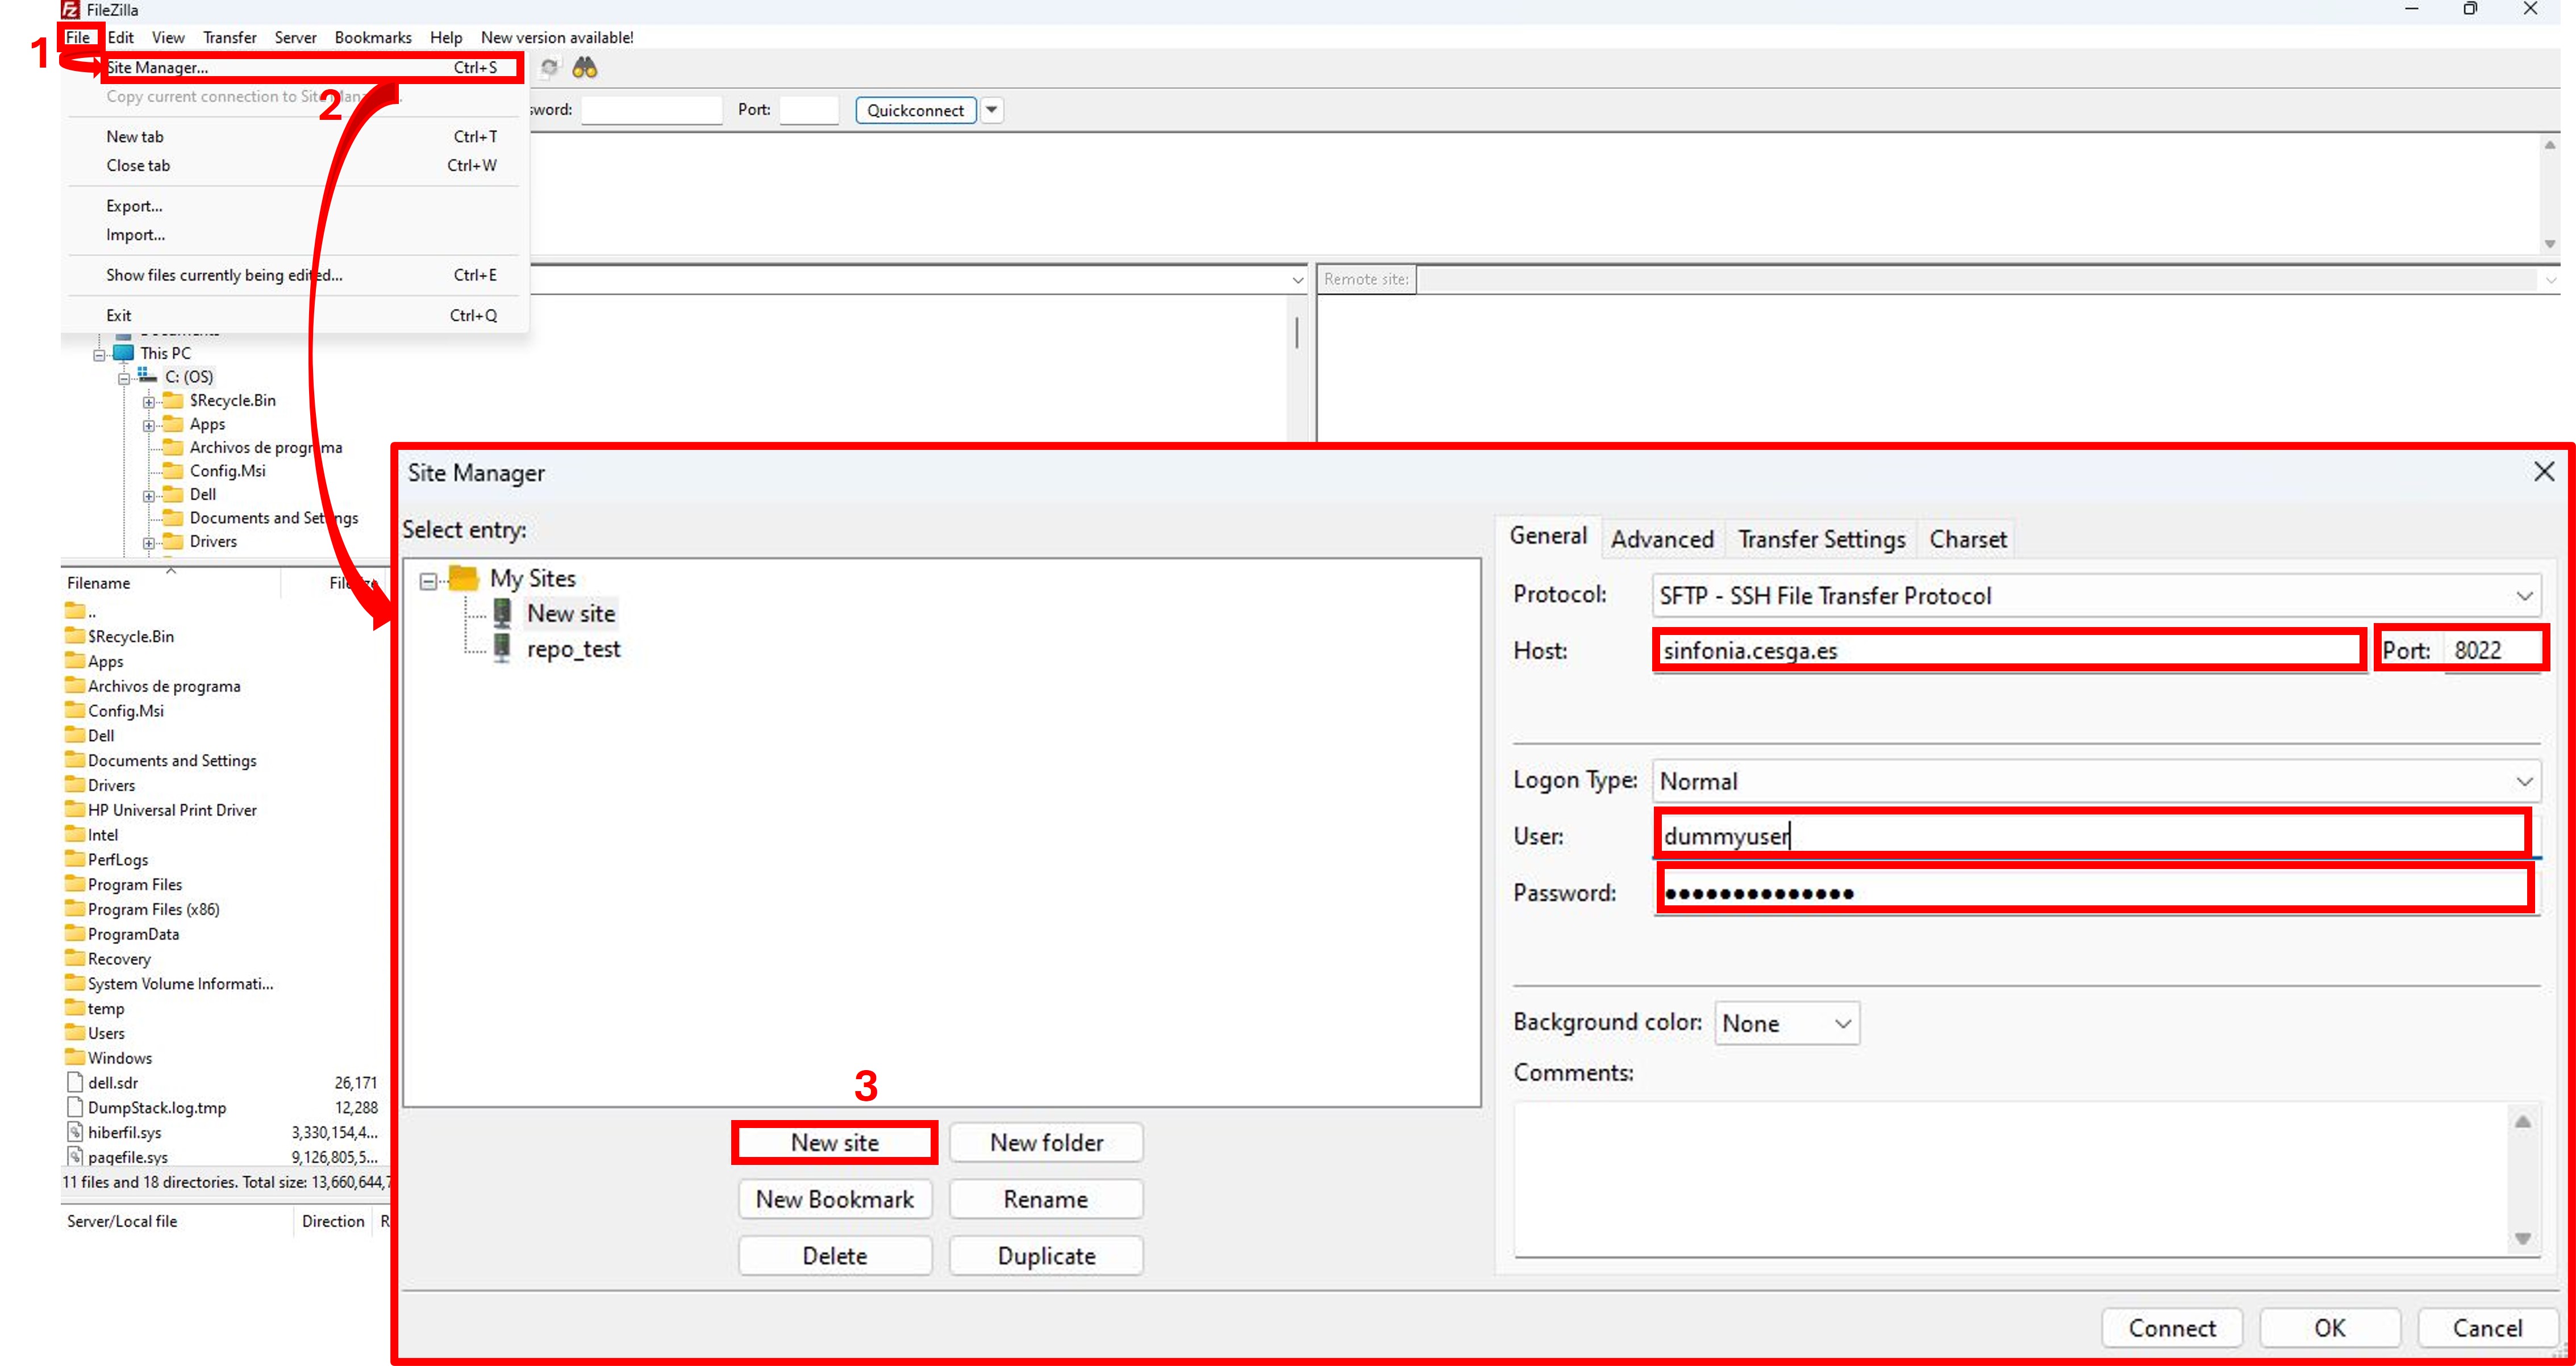The height and width of the screenshot is (1366, 2576).
Task: Switch to Advanced tab
Action: (x=1661, y=538)
